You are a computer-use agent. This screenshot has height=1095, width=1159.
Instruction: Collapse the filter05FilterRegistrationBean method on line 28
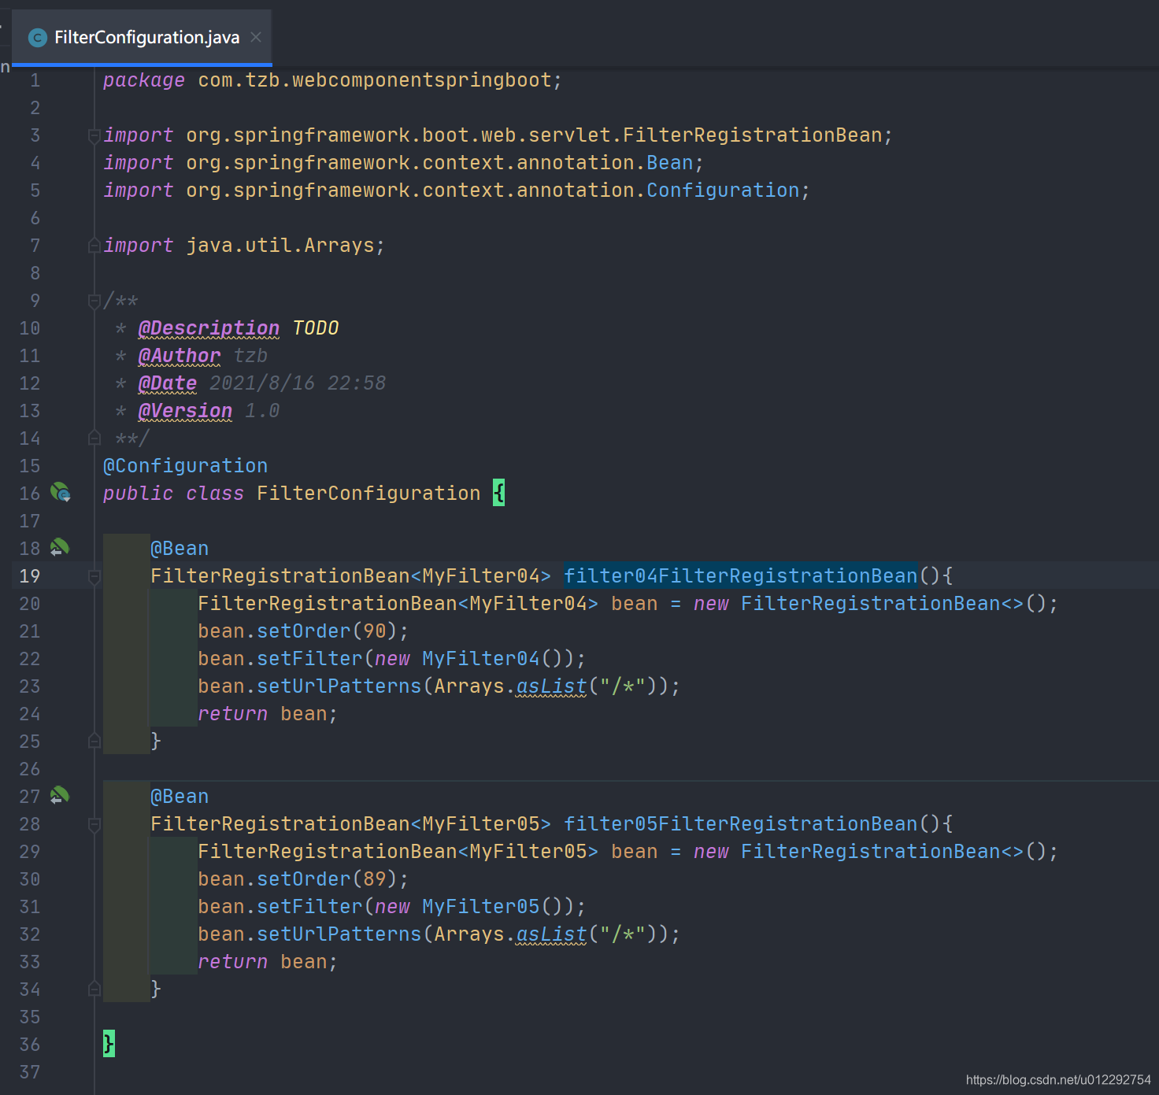[94, 824]
